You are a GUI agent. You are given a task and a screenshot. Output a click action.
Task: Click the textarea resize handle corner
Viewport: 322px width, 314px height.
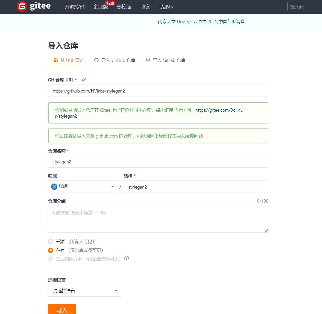click(266, 231)
